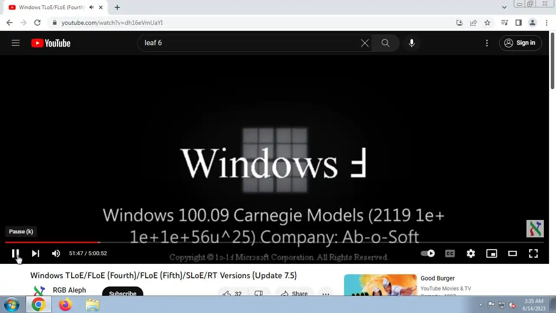Open more actions for the video
Screen dimensions: 556x313
[326, 293]
